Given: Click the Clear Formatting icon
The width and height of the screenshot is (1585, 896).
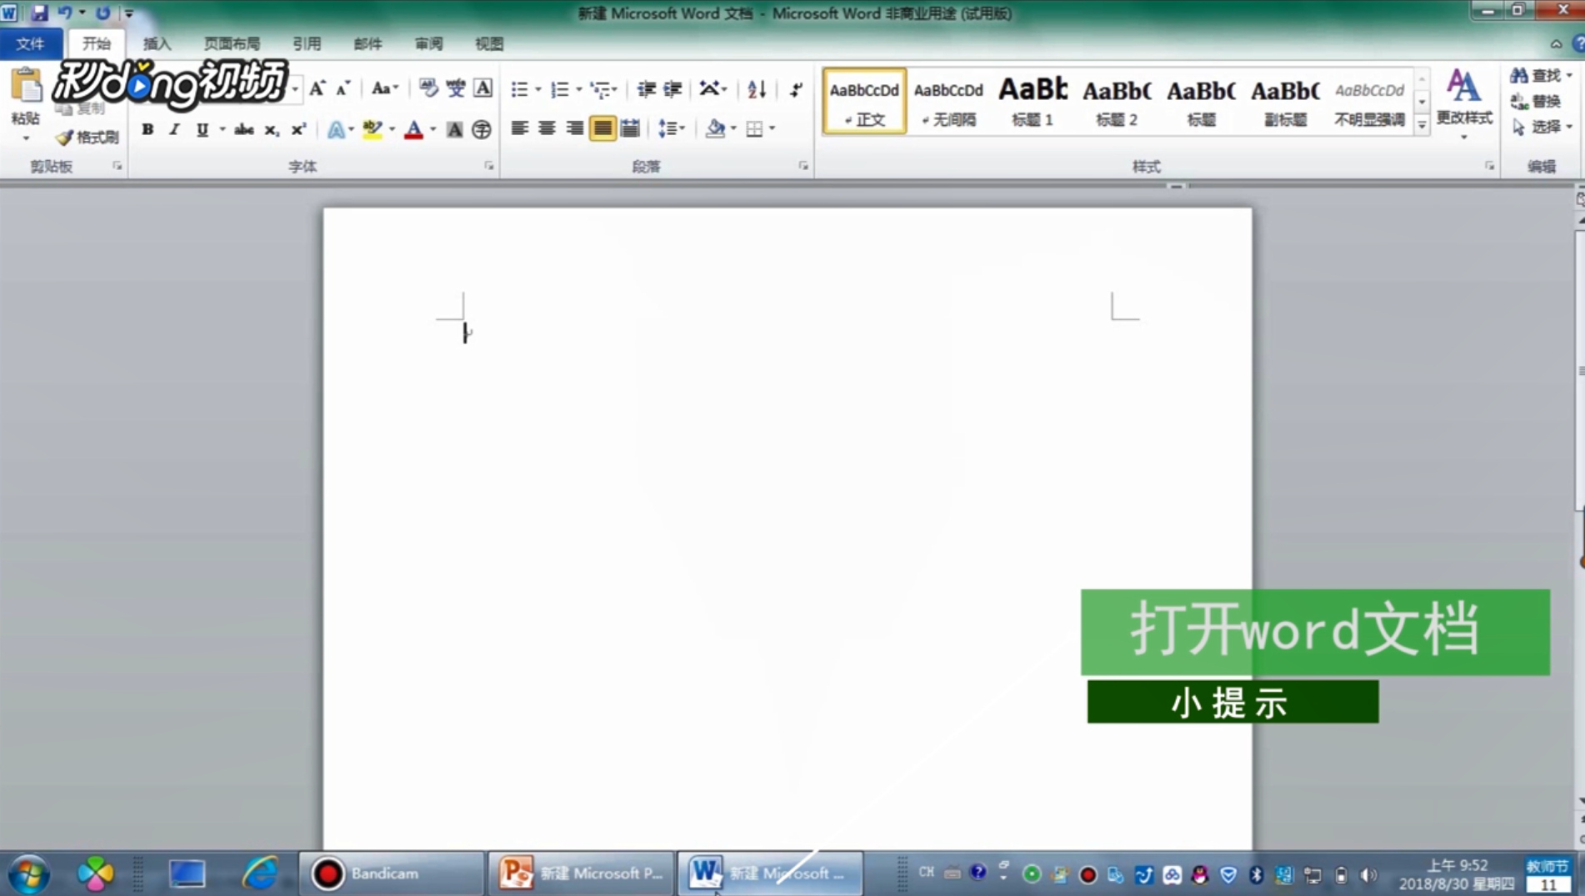Looking at the screenshot, I should click(x=428, y=88).
